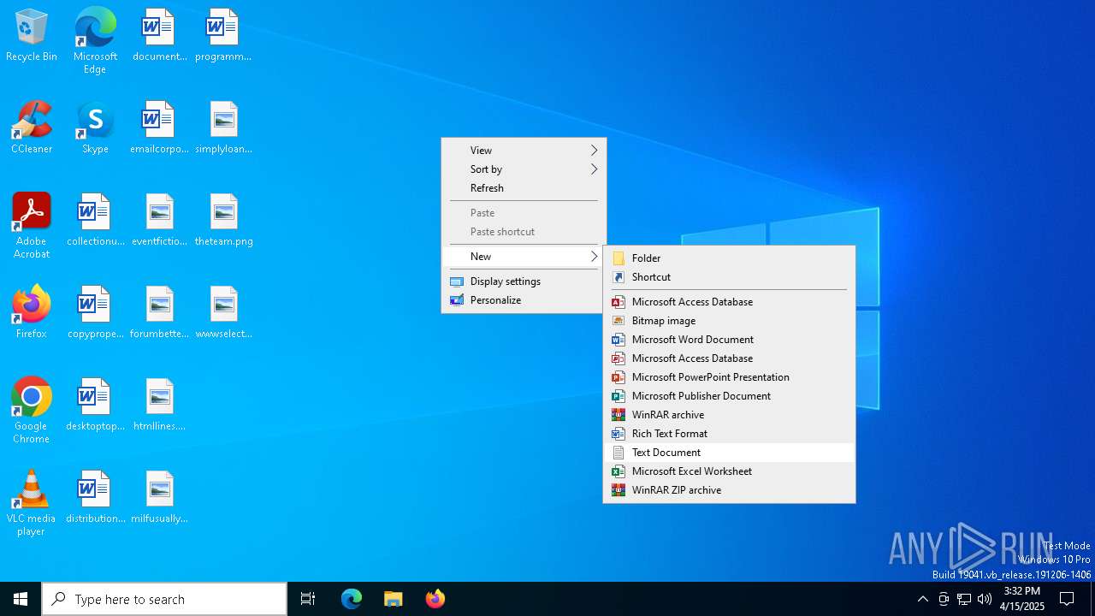Create a new Shortcut
1095x616 pixels.
[729, 277]
